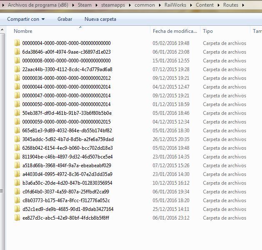The height and width of the screenshot is (250, 262).
Task: Click folder icon of 00000050-0000-0000-0000-000000002014
Action: (x=17, y=104)
